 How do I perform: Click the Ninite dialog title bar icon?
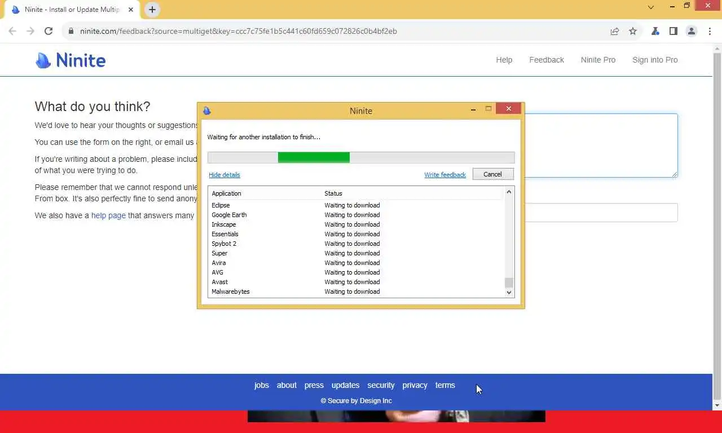point(207,111)
